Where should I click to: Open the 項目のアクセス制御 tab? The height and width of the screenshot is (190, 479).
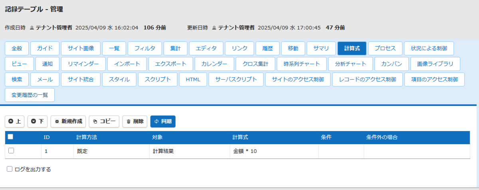tap(434, 79)
